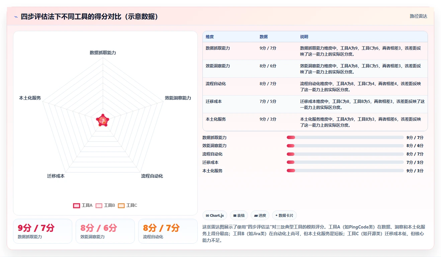Toggle the 工具C legend swatch
441x257 pixels.
point(121,205)
